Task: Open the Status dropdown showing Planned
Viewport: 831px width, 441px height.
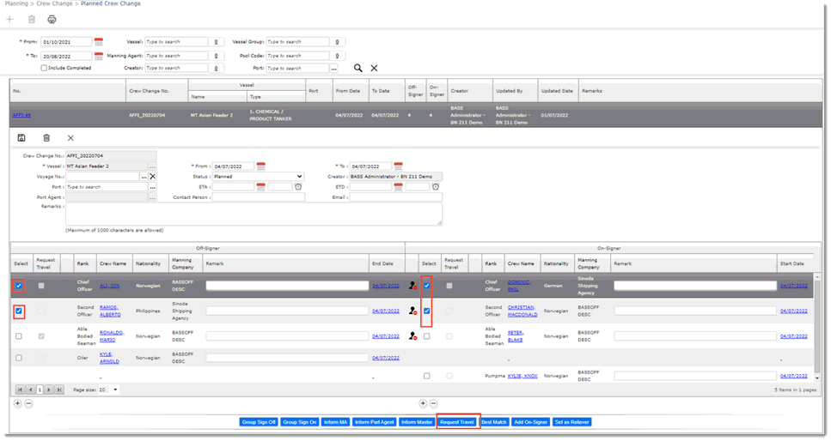Action: pyautogui.click(x=258, y=176)
